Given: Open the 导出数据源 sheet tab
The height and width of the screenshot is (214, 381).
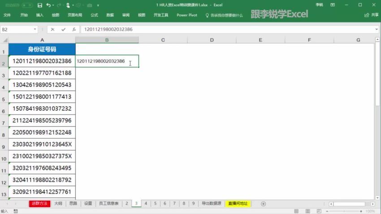Looking at the screenshot, I should (x=212, y=204).
